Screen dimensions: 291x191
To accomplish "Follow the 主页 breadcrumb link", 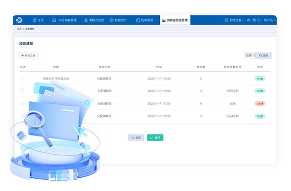I will 19,29.
